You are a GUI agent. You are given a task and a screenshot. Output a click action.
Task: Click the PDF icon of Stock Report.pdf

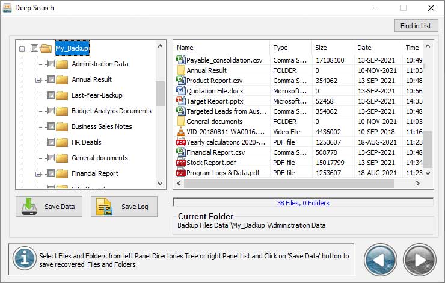coord(180,163)
